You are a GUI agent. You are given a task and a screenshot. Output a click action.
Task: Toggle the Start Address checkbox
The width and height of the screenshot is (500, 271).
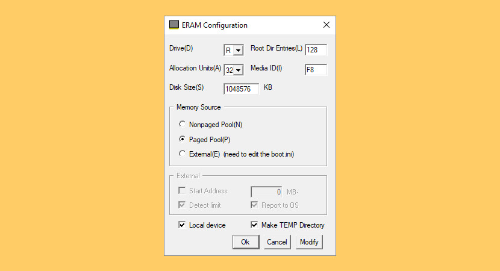182,191
